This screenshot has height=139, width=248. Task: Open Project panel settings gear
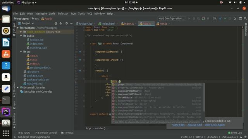click(67, 23)
